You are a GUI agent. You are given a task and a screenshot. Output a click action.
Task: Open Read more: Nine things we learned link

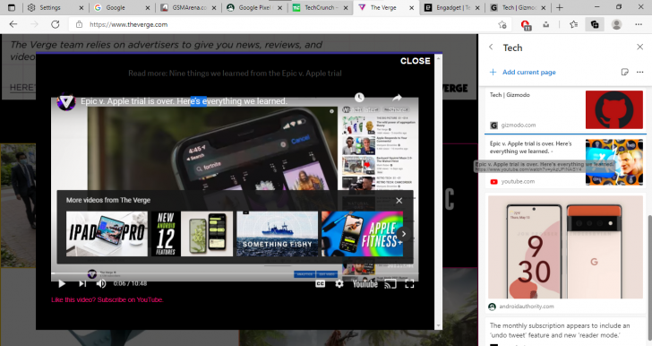coord(235,74)
